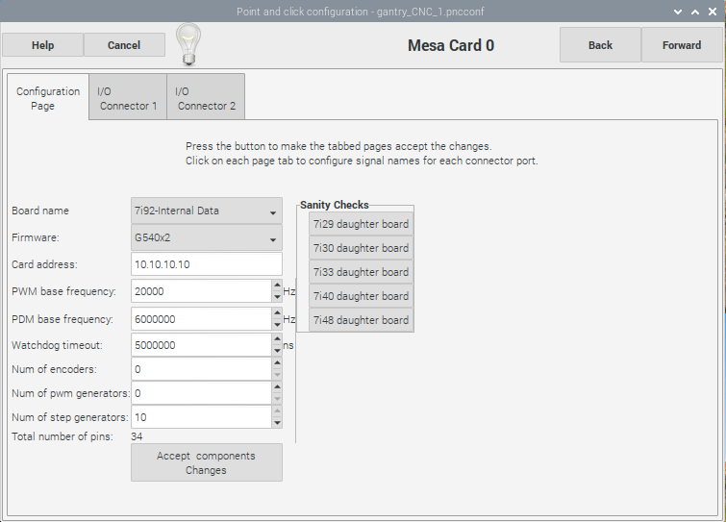
Task: Select the Configuration Page tab
Action: [48, 98]
